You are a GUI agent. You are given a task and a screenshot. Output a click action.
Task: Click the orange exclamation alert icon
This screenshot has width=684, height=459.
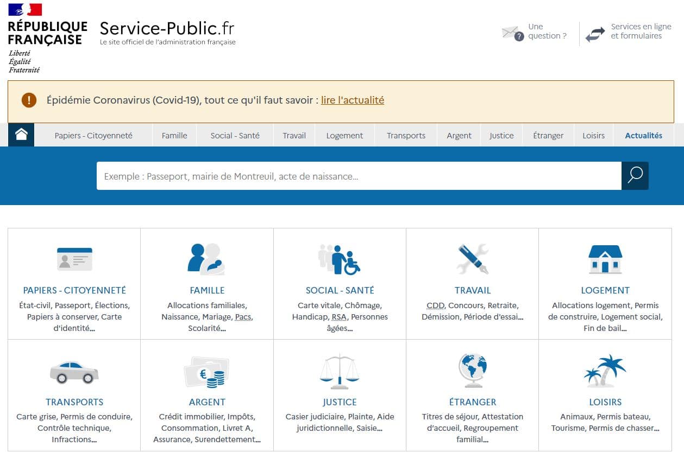pyautogui.click(x=29, y=100)
